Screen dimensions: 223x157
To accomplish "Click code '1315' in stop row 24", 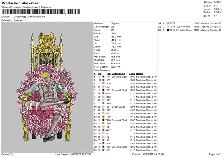I will [197, 23].
